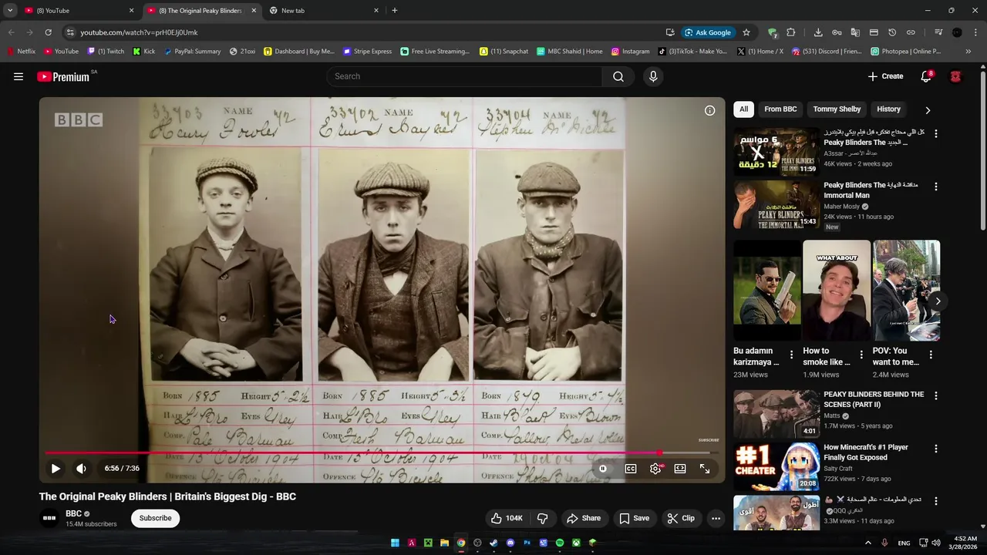Open the BBC channel avatar
Screen dimensions: 987x555
click(x=49, y=518)
